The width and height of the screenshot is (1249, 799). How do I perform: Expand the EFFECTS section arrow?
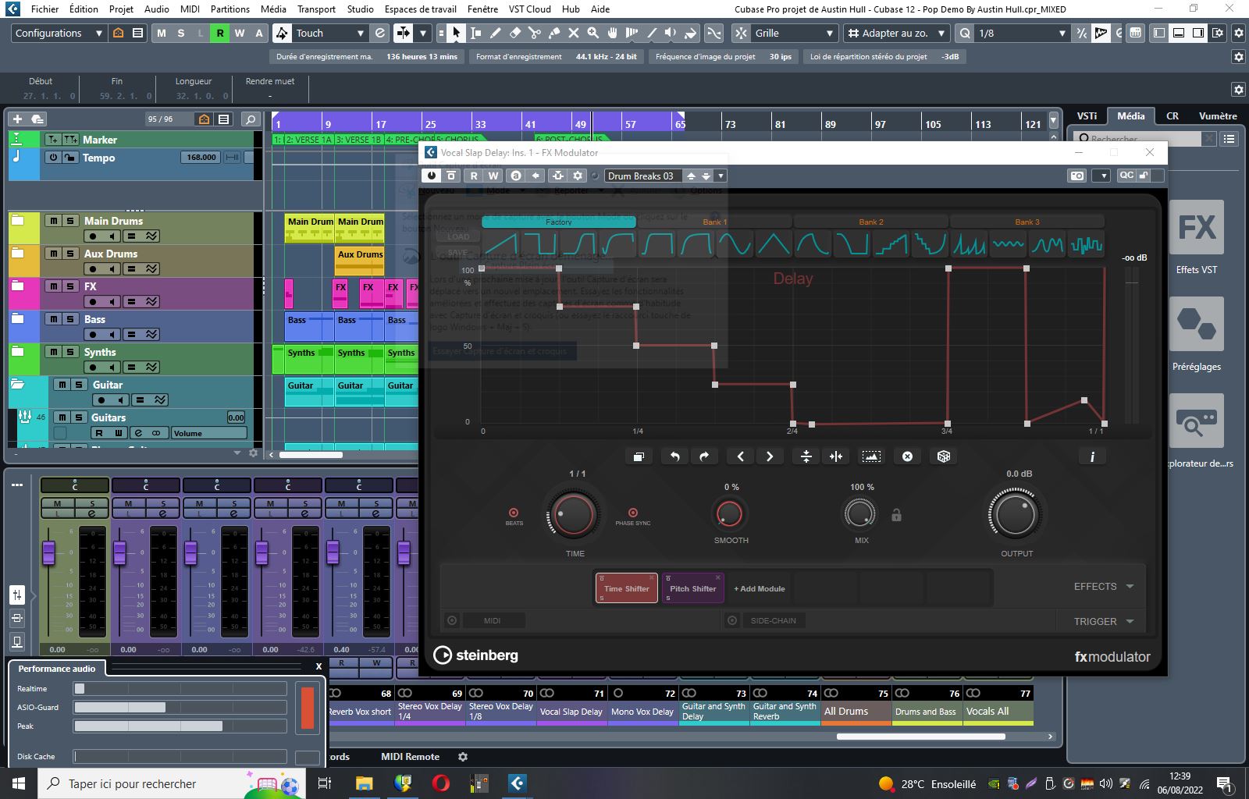pyautogui.click(x=1130, y=587)
